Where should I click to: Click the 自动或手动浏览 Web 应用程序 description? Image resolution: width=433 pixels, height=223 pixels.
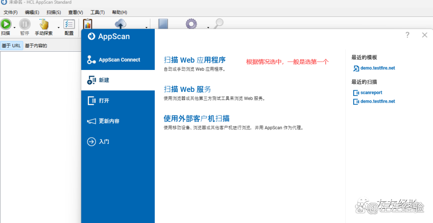195,70
